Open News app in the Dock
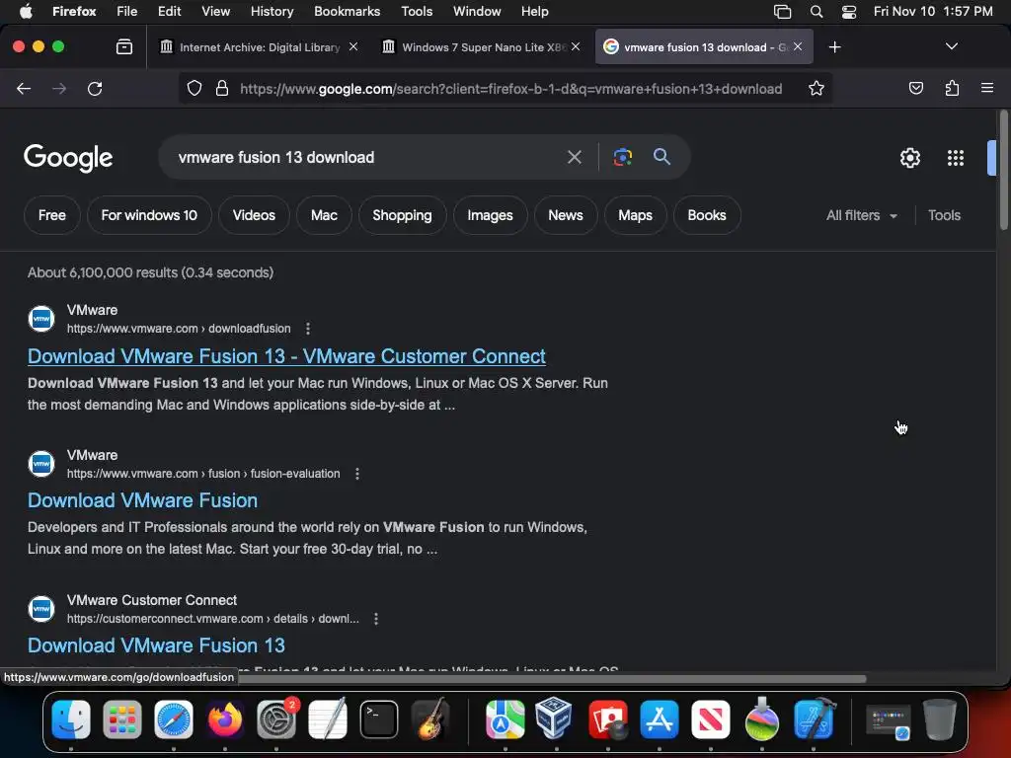Viewport: 1011px width, 758px height. (711, 719)
